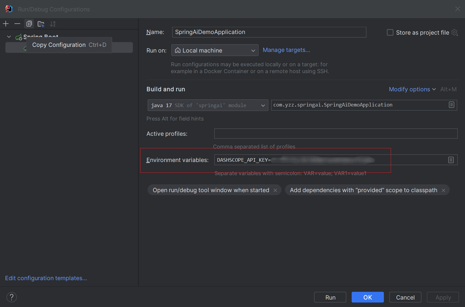Open the Run on target dropdown
The image size is (465, 307).
pos(253,50)
